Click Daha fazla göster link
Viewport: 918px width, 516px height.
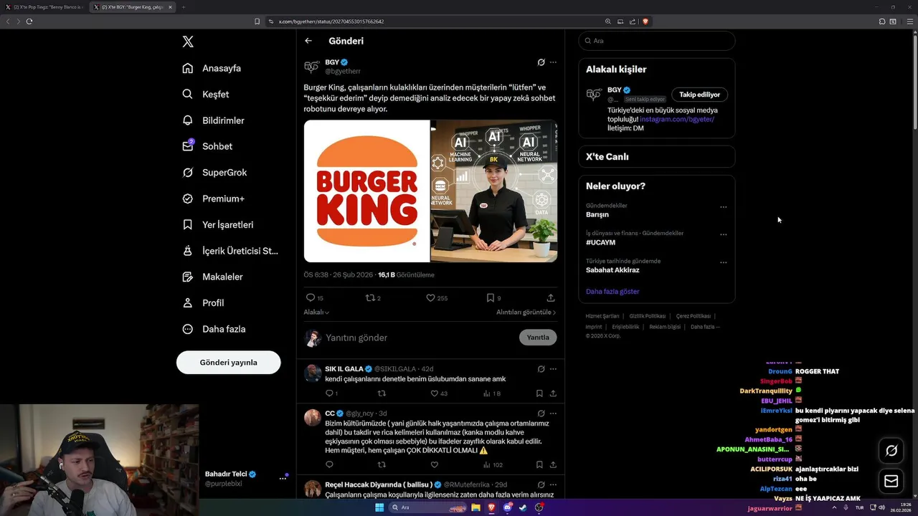pyautogui.click(x=612, y=292)
